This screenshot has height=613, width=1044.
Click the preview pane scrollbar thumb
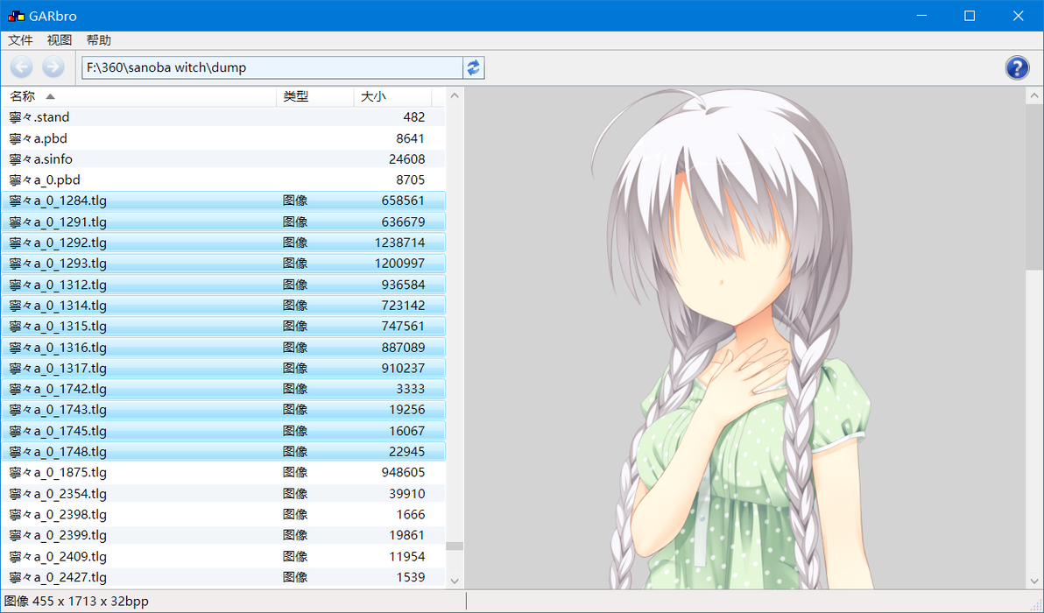1034,187
